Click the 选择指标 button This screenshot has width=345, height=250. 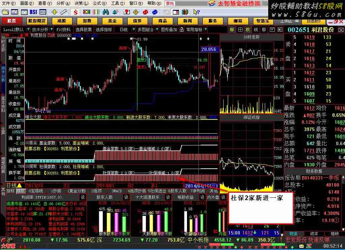tap(104, 29)
